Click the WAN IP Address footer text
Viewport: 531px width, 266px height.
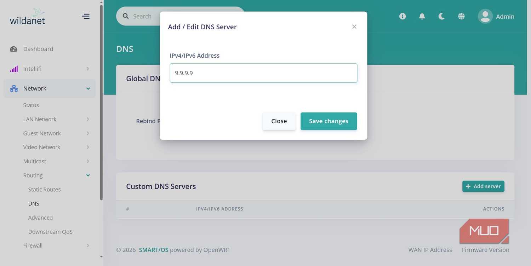(430, 250)
